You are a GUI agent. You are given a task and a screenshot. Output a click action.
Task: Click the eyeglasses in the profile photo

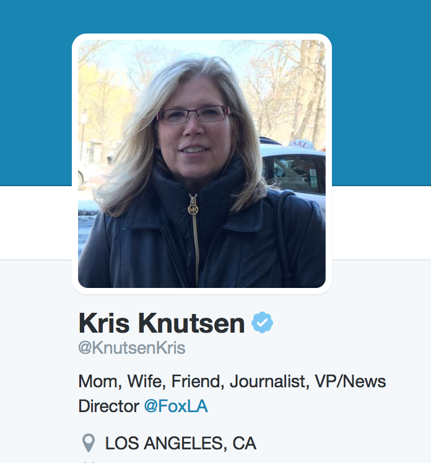coord(194,115)
